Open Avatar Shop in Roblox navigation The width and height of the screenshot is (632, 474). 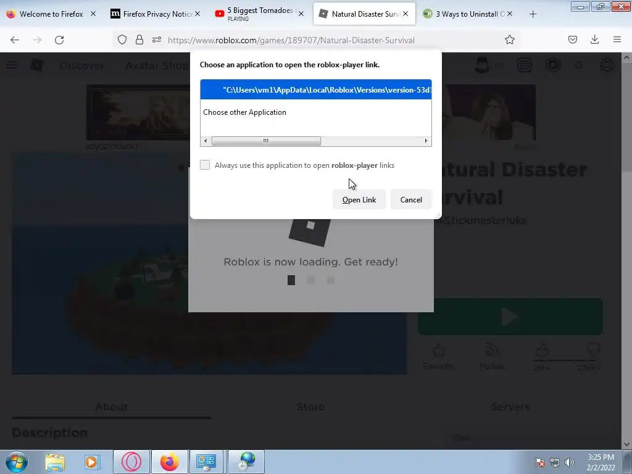click(157, 65)
